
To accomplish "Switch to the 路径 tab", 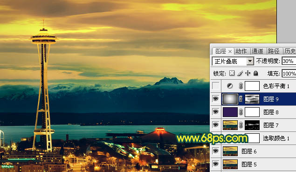I will (x=274, y=51).
